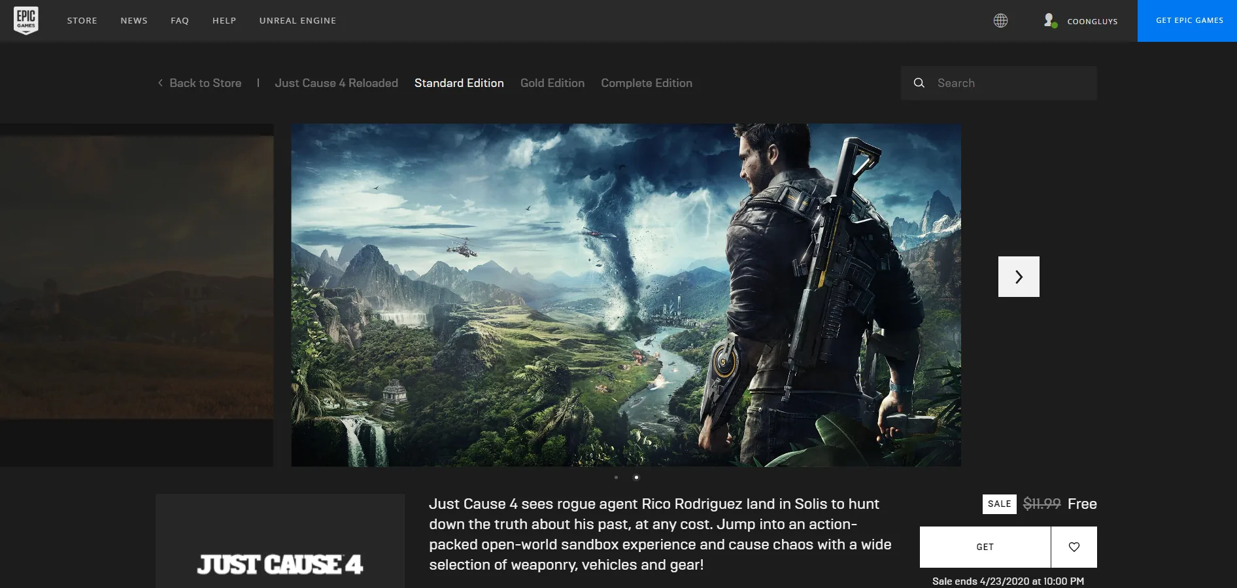Focus the Search input field

(998, 83)
